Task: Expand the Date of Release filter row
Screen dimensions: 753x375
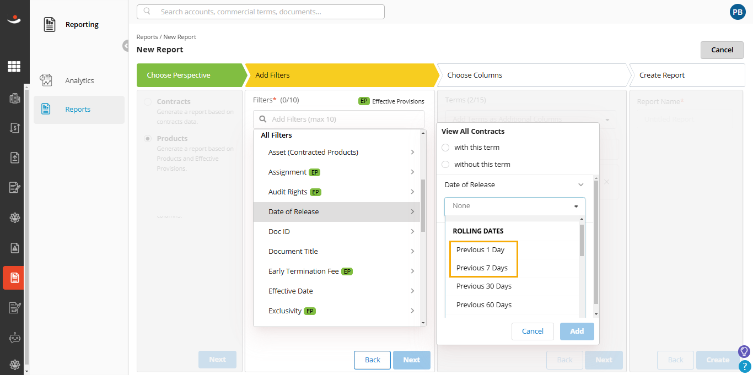Action: click(337, 212)
